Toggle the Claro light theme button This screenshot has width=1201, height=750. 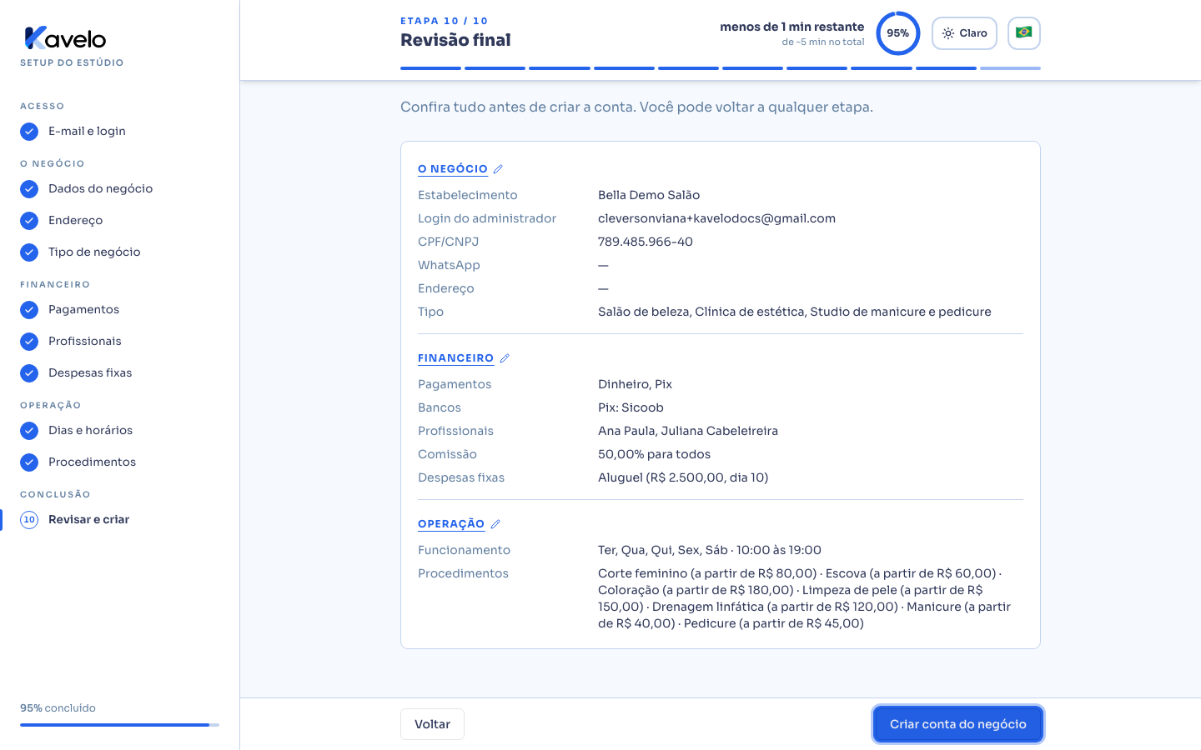[964, 33]
